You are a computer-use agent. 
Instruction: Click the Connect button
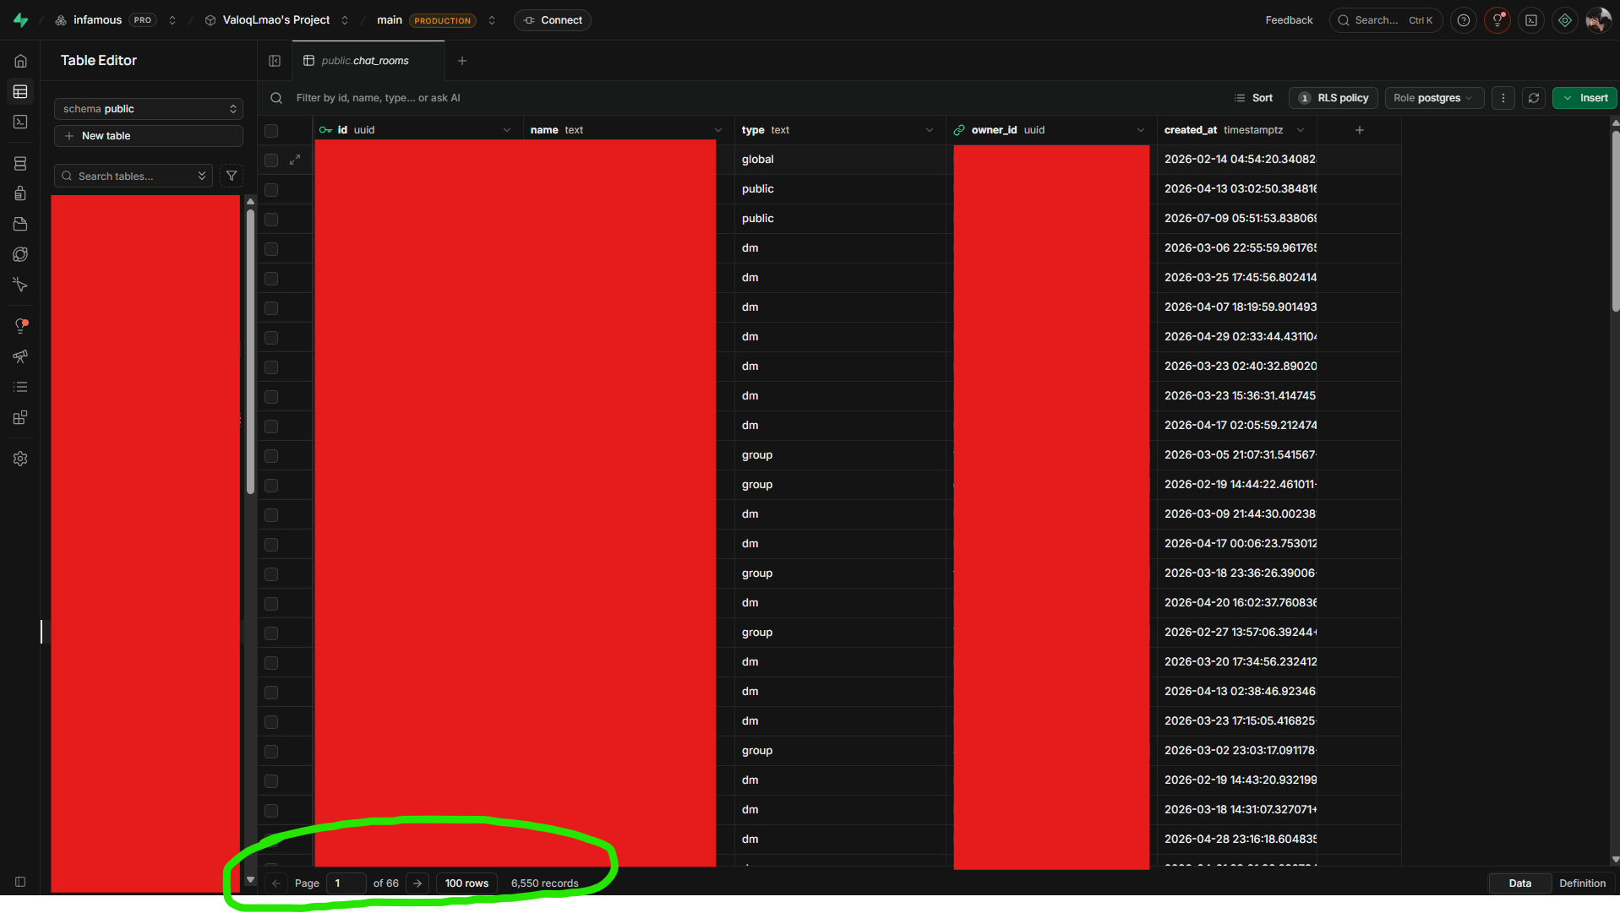coord(553,20)
